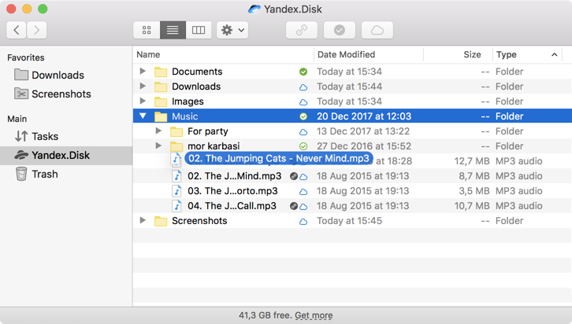
Task: Switch to column view
Action: tap(199, 30)
